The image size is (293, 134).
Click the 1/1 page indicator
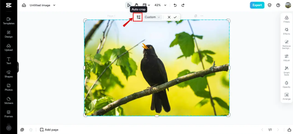click(x=270, y=130)
